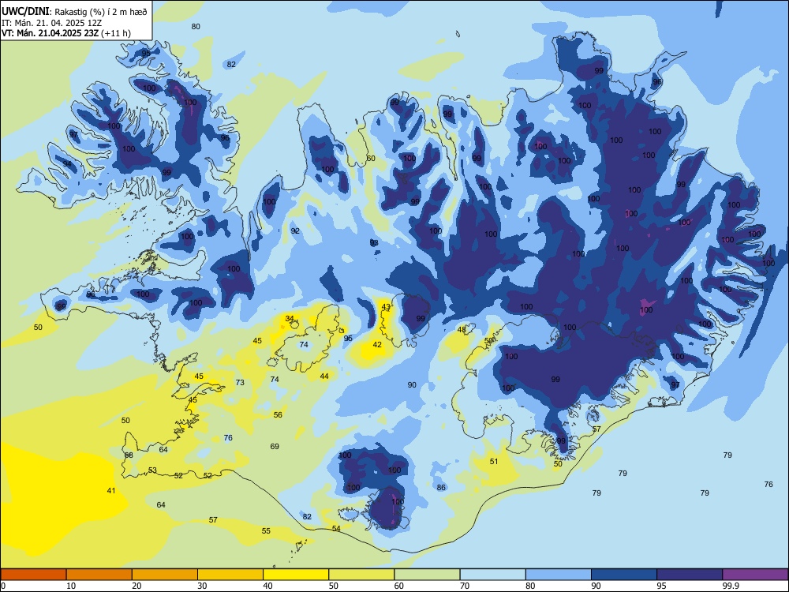Pick the 50–60 pale yellow legend swatch
This screenshot has height=592, width=789.
[x=361, y=575]
